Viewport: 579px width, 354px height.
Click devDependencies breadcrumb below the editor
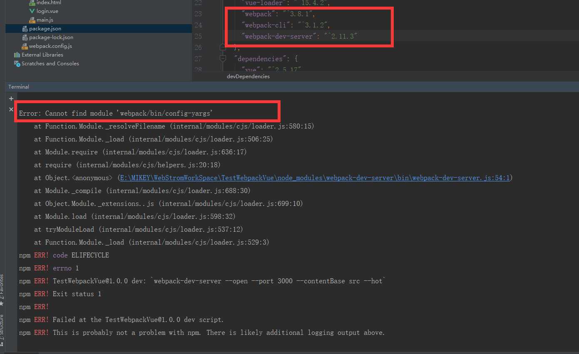click(248, 77)
